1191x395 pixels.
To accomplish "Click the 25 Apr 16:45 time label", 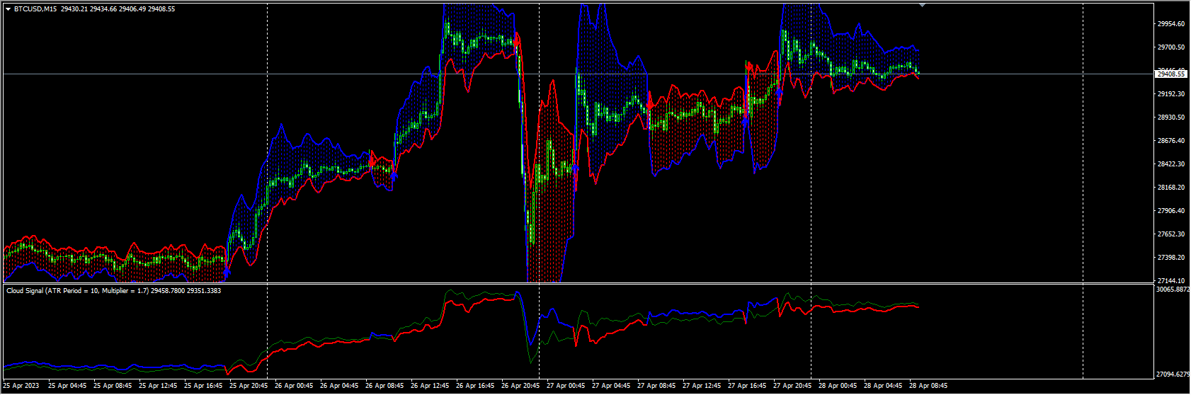I will point(204,386).
